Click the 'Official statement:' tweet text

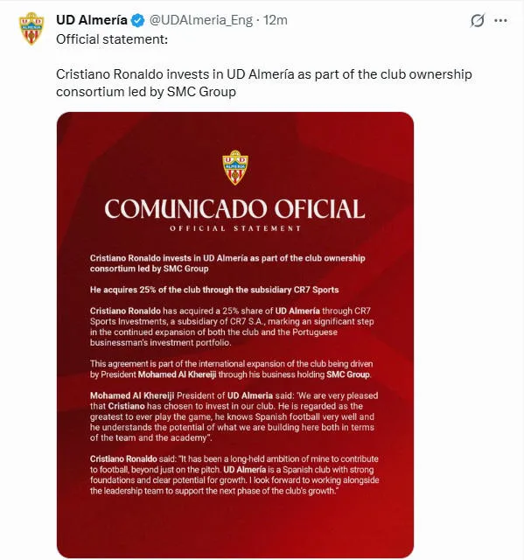(112, 39)
